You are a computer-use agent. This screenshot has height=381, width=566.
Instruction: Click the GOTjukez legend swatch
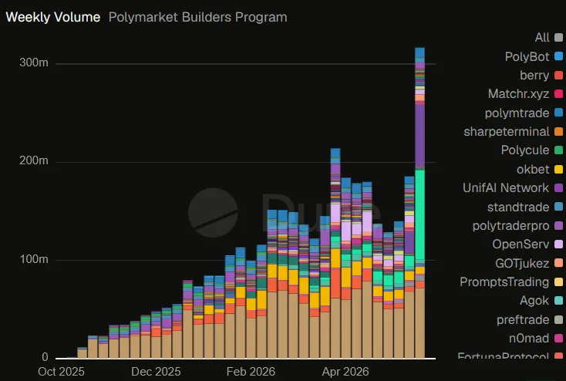coord(558,263)
